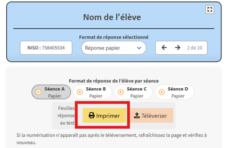Screen dimensions: 227x148
Task: Open the Réponse papier format dropdown
Action: (113, 48)
